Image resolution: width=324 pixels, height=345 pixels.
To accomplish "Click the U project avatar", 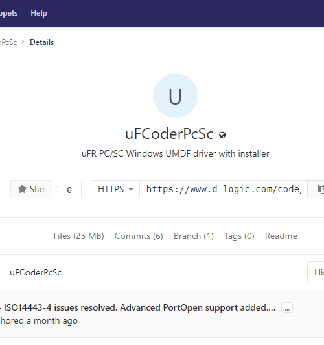I will (176, 96).
